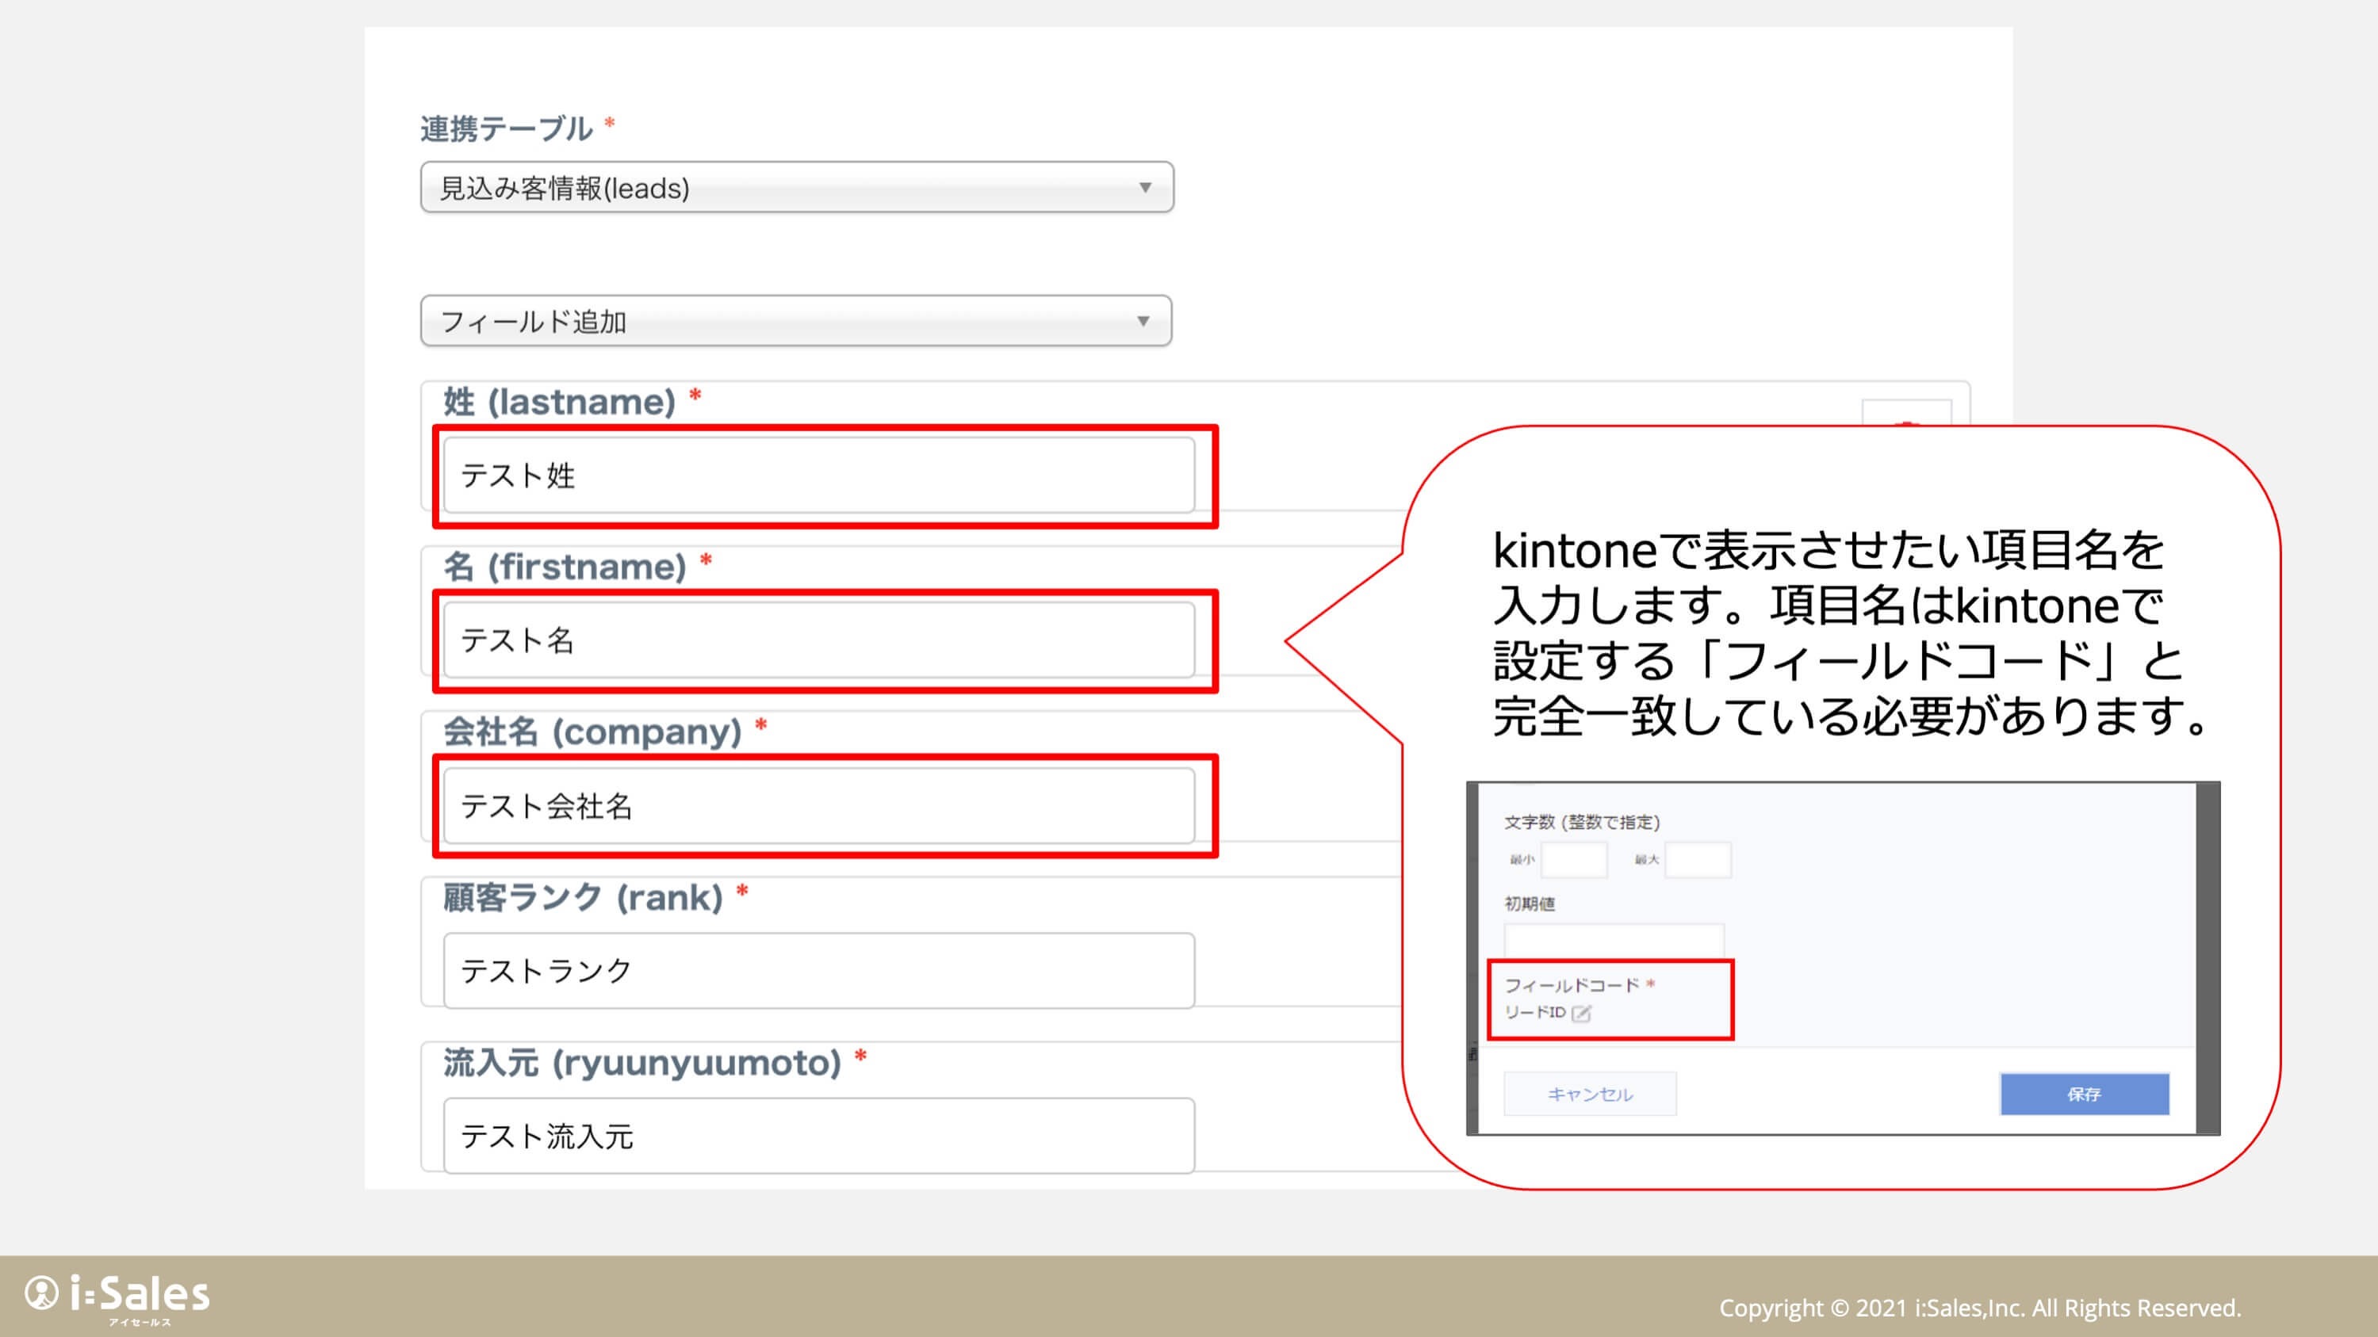Screen dimensions: 2378x1337
Task: Click into the テスト名 firstname field
Action: coord(819,640)
